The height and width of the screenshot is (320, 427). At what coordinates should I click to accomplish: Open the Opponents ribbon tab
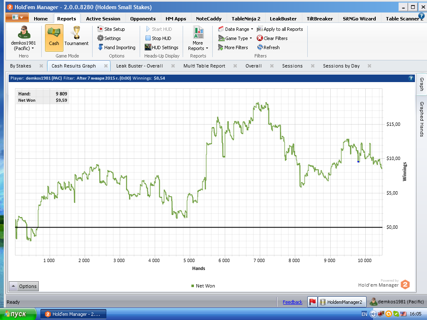point(143,18)
